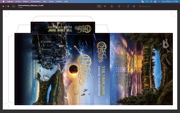Click the FarFromHome_Slipcase_v1.pdf window title
This screenshot has height=113, width=180.
[31, 5]
